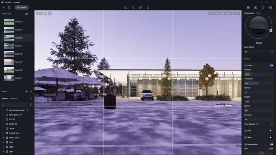The image size is (276, 155).
Task: Select the .skp model in object list
Action: [x=16, y=110]
